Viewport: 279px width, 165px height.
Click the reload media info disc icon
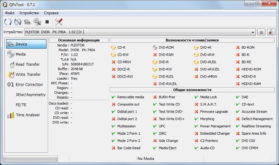(x=17, y=22)
